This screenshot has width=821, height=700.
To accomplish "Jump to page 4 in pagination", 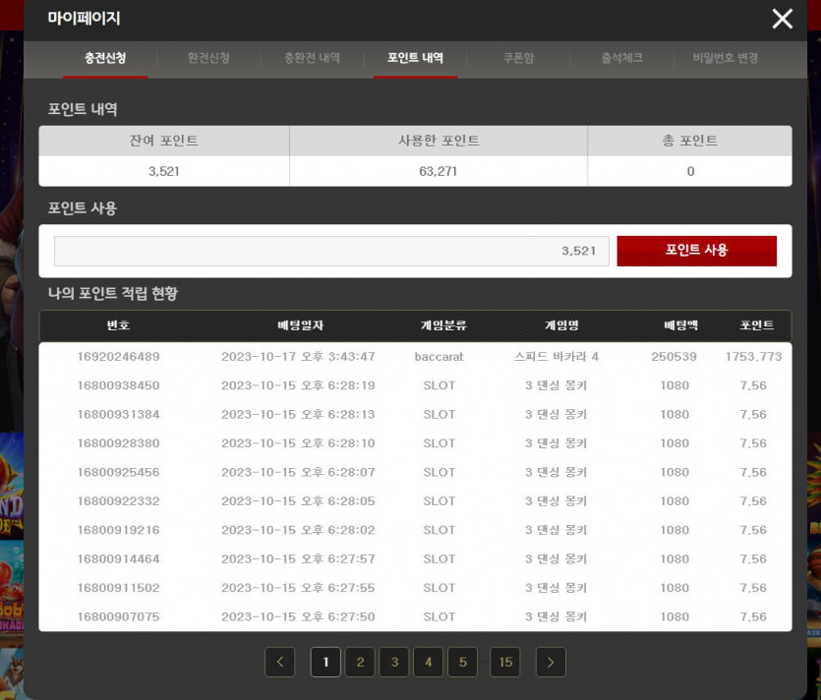I will [429, 662].
